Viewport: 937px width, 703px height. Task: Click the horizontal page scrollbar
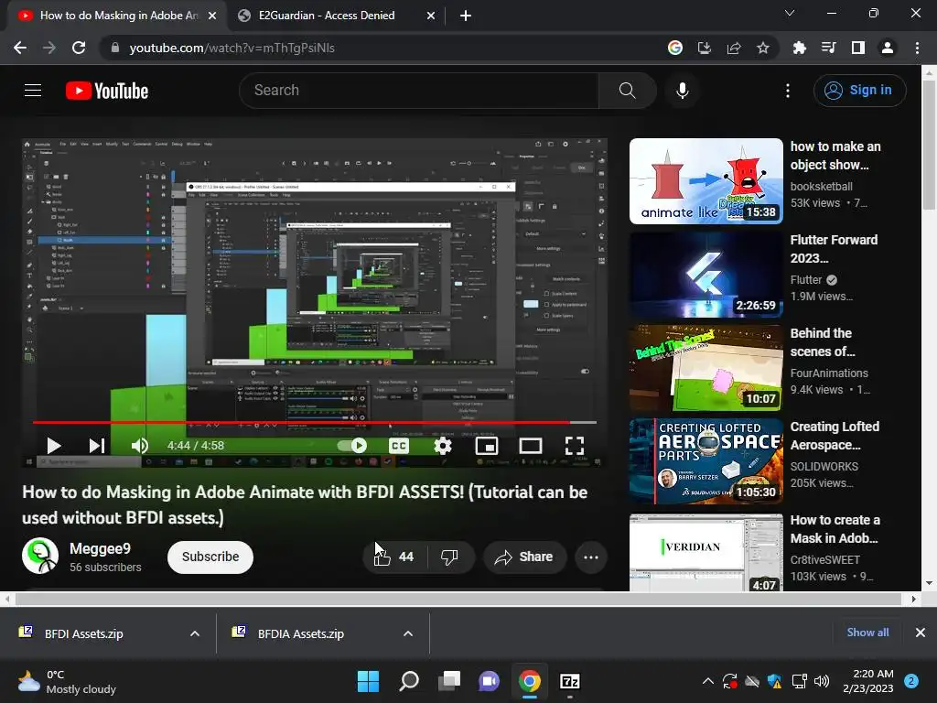(458, 599)
